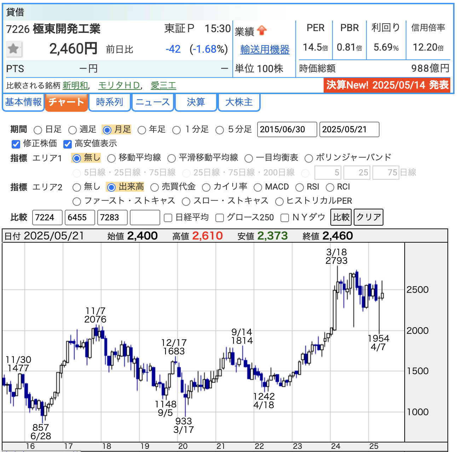
Task: Open compared stock 新明和 link
Action: point(75,86)
